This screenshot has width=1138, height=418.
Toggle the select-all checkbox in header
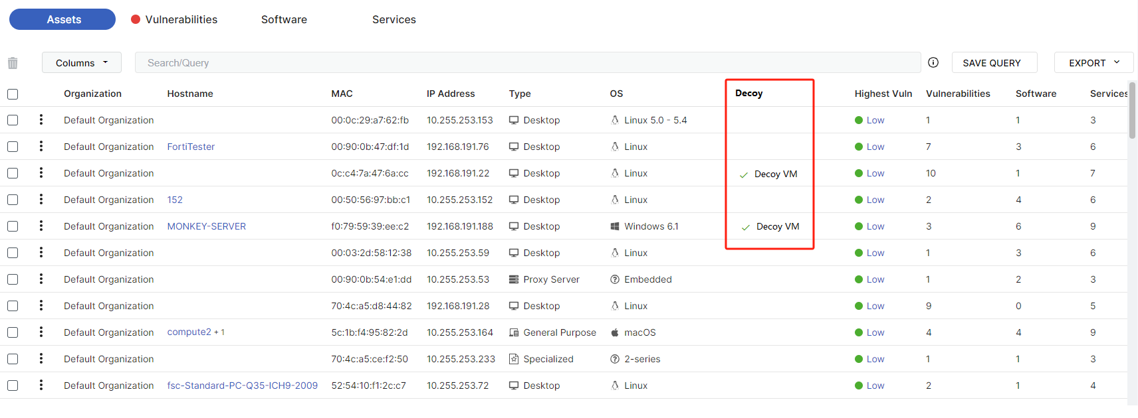click(13, 94)
